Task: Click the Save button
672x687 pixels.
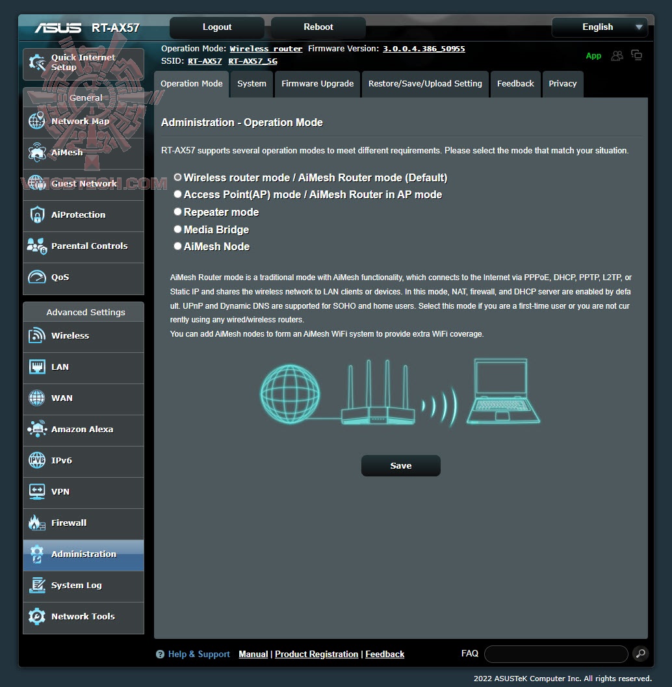Action: [401, 466]
